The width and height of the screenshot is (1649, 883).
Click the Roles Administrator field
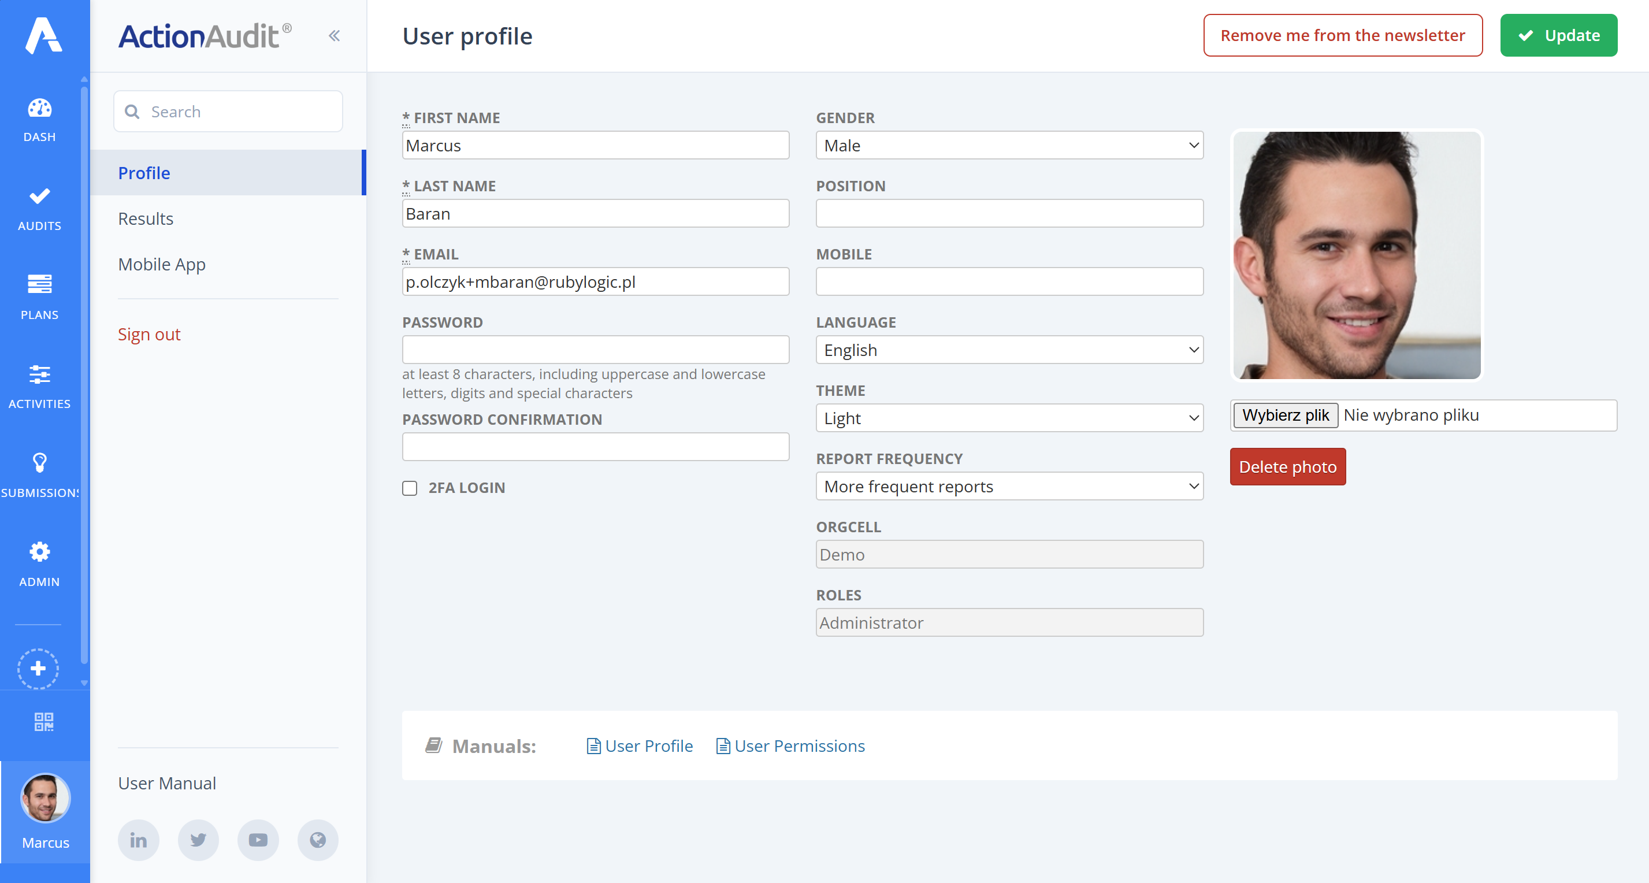tap(1009, 623)
